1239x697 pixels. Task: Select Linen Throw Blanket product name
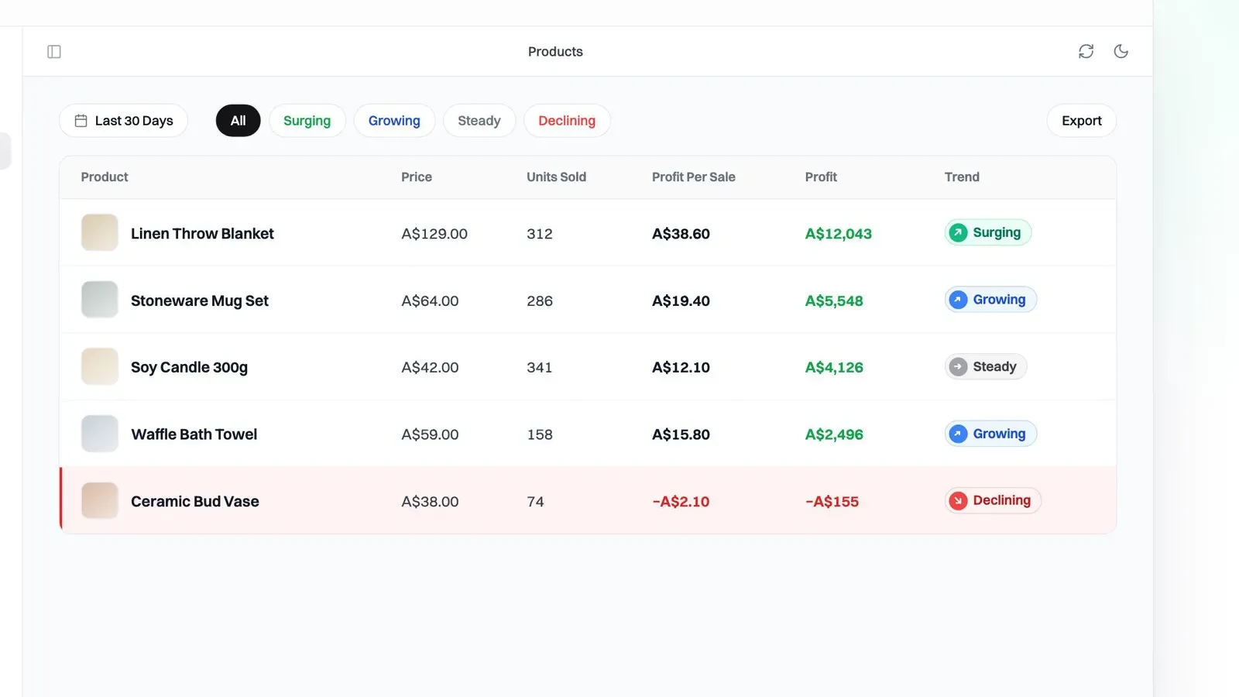[202, 234]
